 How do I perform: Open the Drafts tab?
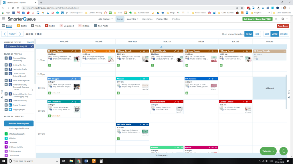pos(22,26)
